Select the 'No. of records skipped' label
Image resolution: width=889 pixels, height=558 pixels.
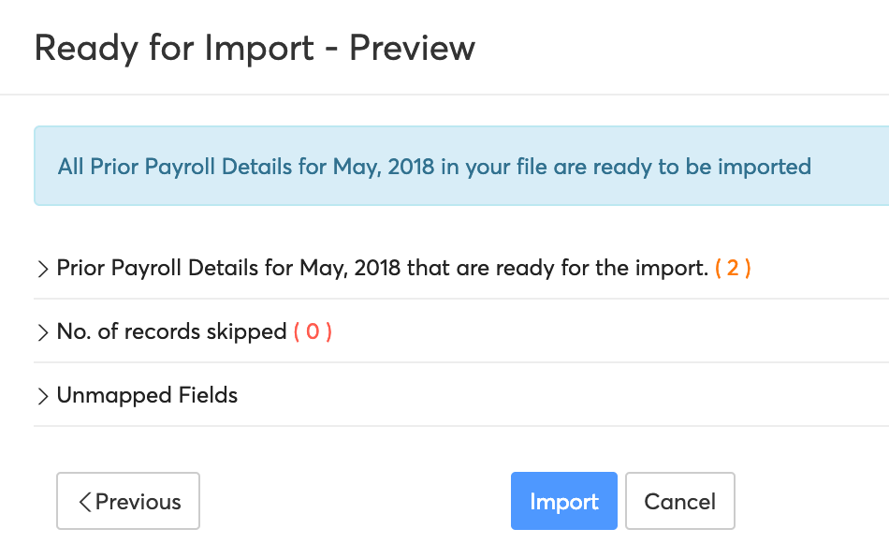171,331
